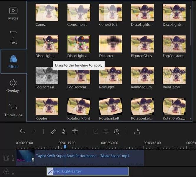Open the Media panel

click(13, 13)
